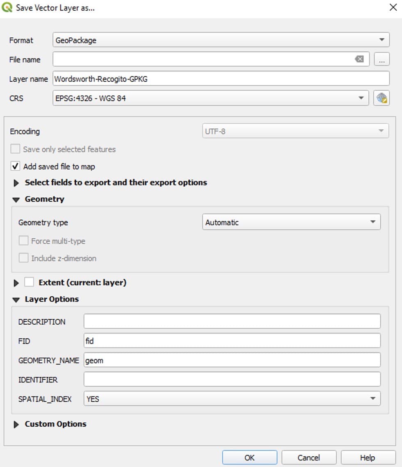The image size is (402, 467).
Task: Uncheck Add saved file to map
Action: click(15, 166)
